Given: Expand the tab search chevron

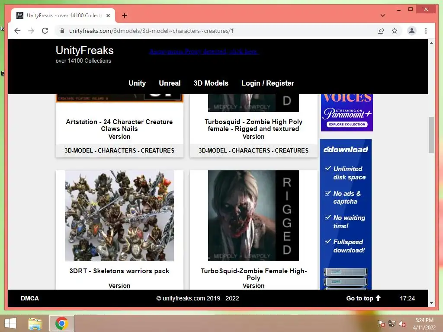Looking at the screenshot, I should [382, 16].
